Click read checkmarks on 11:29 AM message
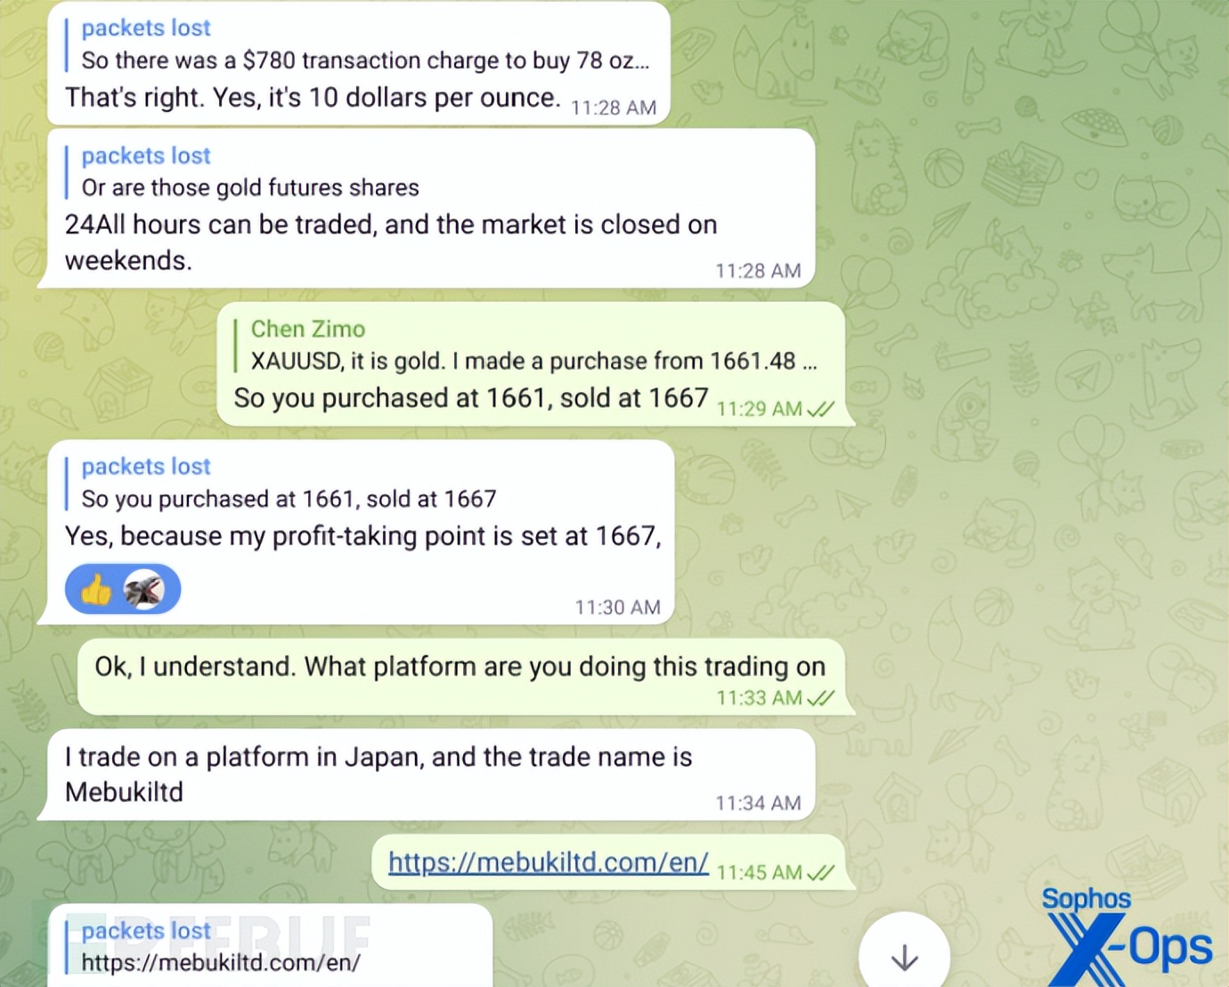This screenshot has width=1229, height=987. [820, 409]
